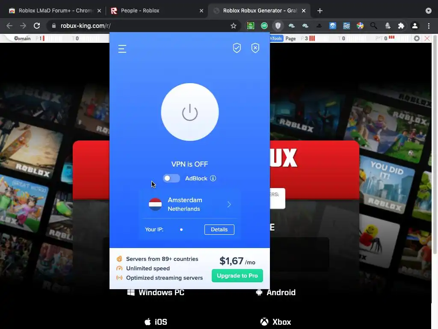This screenshot has height=329, width=438.
Task: Open the SEO toolbar settings gear
Action: [x=417, y=38]
